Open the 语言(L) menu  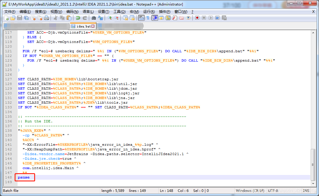click(88, 12)
